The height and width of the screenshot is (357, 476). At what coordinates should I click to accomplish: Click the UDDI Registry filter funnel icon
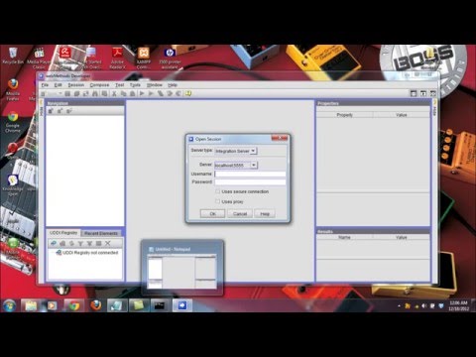tap(80, 243)
